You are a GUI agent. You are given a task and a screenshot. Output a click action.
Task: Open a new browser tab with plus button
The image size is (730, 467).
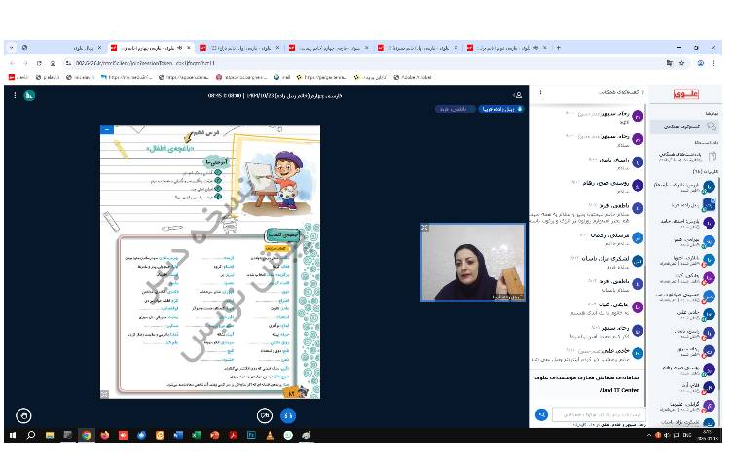[x=558, y=47]
